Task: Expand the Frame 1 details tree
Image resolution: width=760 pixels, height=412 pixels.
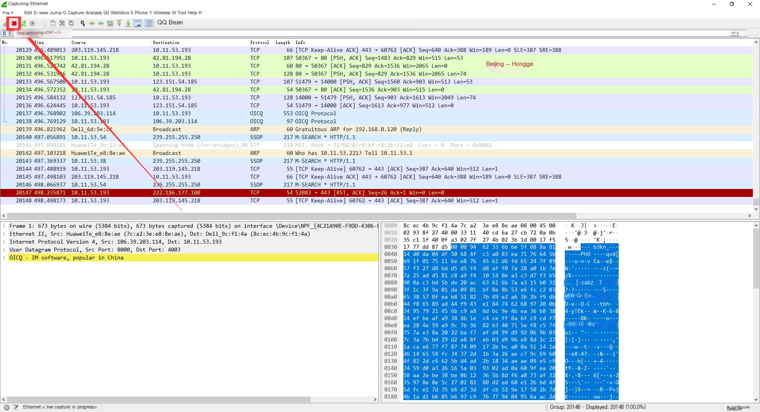Action: point(4,226)
